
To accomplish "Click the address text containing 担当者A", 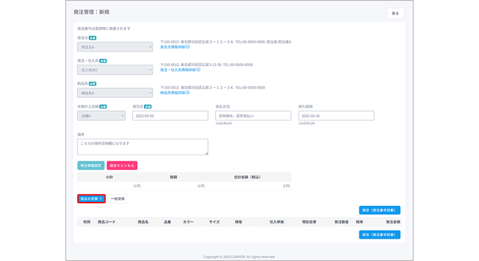I will [x=226, y=42].
